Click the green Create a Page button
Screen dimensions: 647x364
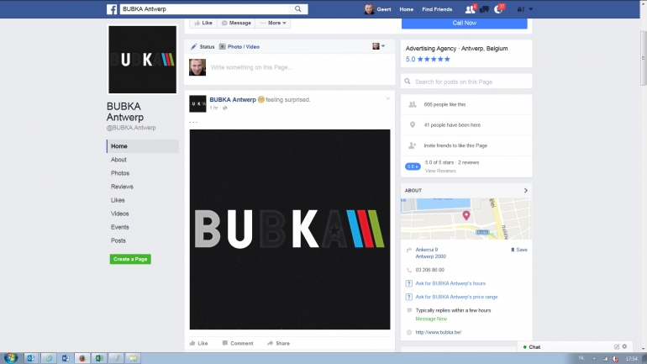tap(130, 259)
